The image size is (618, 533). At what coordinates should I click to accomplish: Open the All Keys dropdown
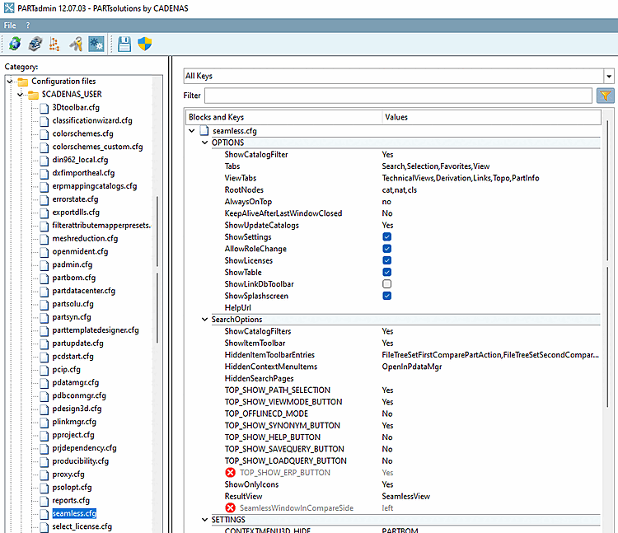point(608,76)
